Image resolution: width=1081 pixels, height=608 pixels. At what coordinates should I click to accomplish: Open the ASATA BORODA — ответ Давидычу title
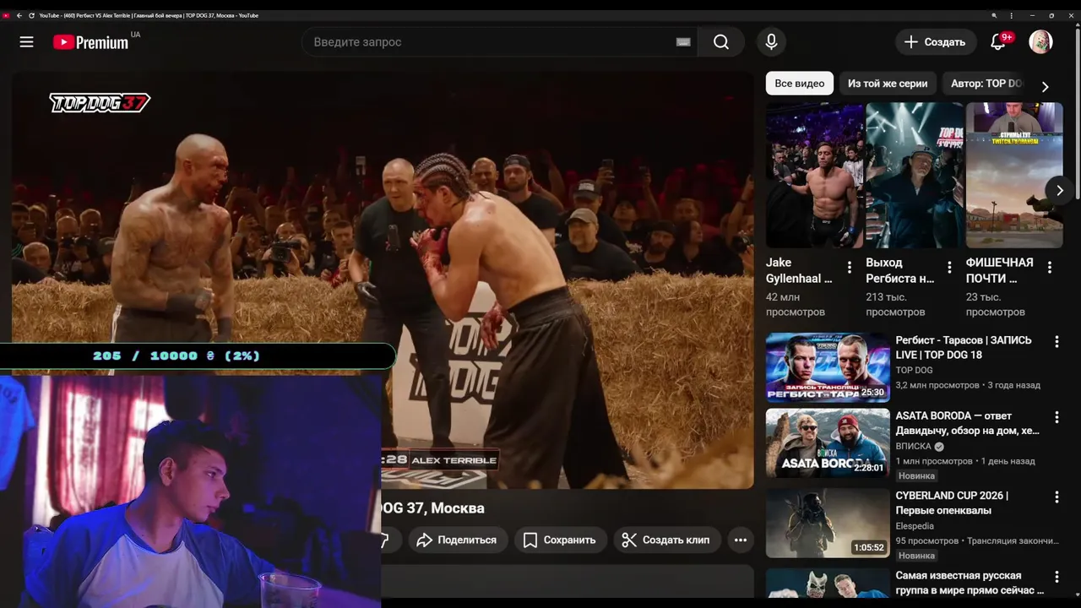pyautogui.click(x=968, y=423)
